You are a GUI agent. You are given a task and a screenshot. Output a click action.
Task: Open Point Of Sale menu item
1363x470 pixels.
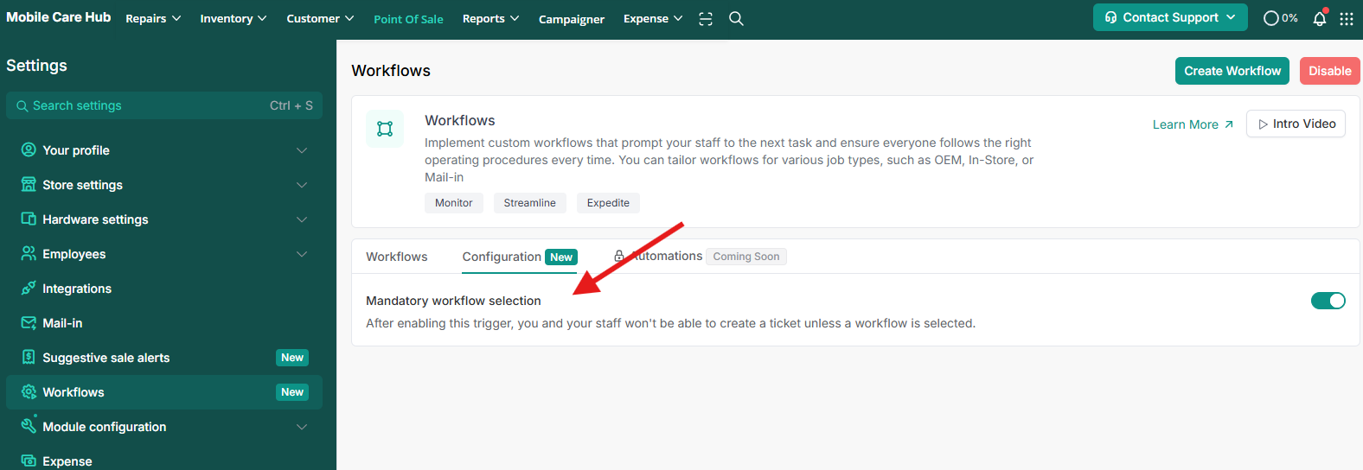pos(408,19)
